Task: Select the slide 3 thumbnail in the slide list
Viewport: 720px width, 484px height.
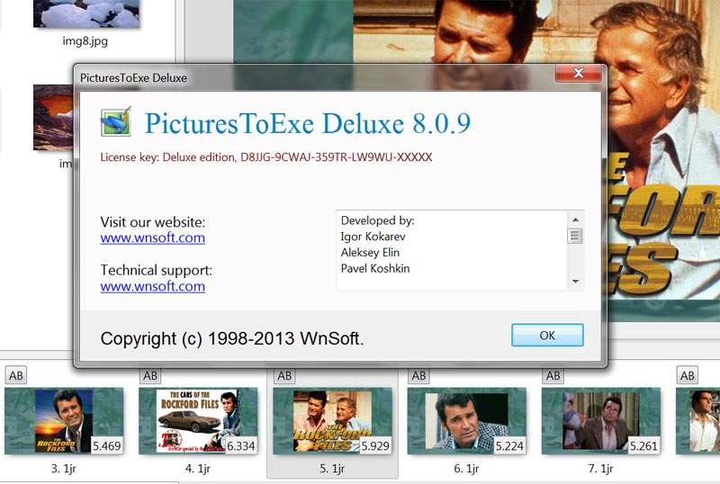Action: click(64, 421)
